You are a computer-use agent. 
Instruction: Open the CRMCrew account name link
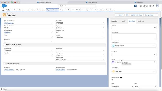[x=7, y=33]
